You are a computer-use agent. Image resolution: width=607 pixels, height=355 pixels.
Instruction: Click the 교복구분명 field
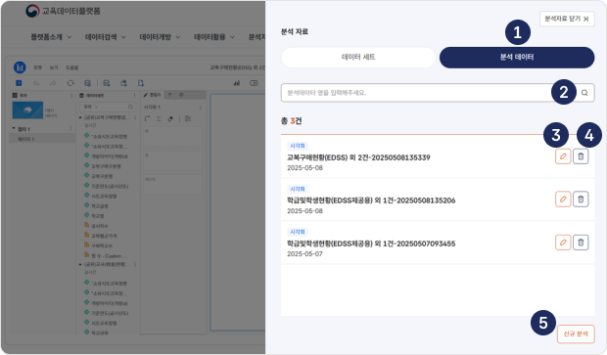[102, 176]
